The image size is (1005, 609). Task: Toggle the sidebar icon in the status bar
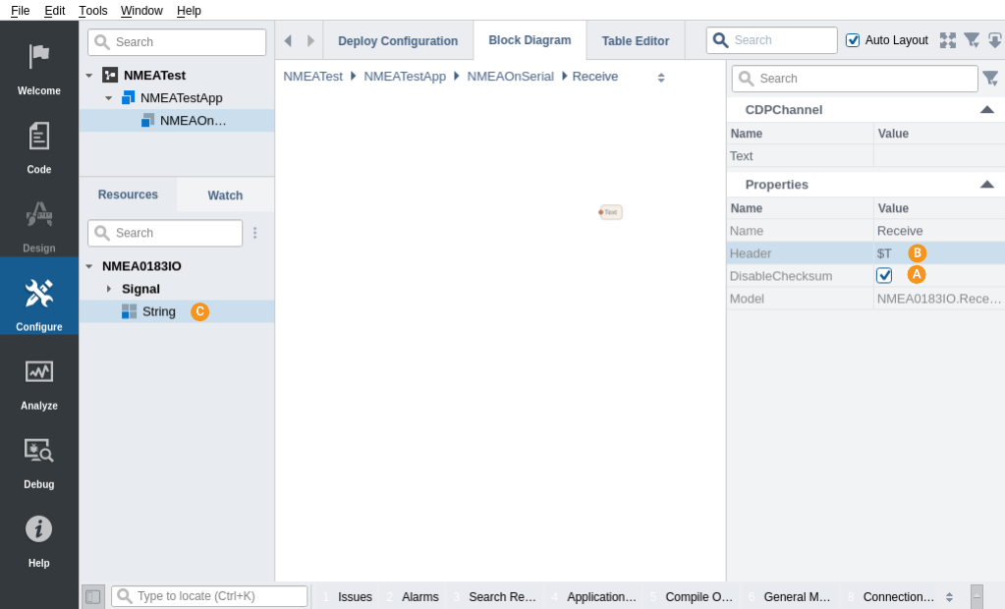pyautogui.click(x=93, y=596)
